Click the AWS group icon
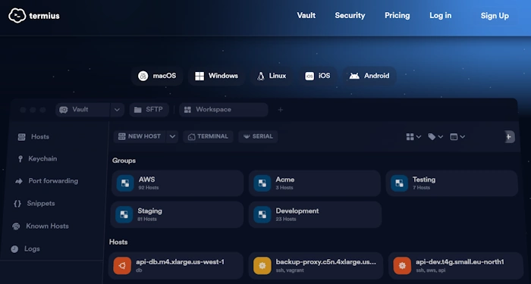 coord(125,183)
